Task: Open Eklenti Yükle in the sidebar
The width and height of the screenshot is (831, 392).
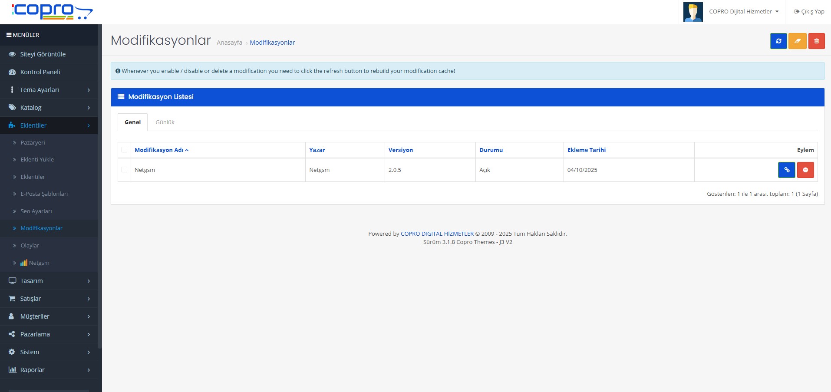Action: pyautogui.click(x=37, y=160)
